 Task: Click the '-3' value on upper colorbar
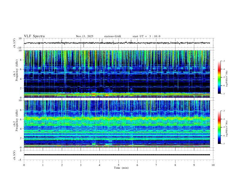(223, 61)
